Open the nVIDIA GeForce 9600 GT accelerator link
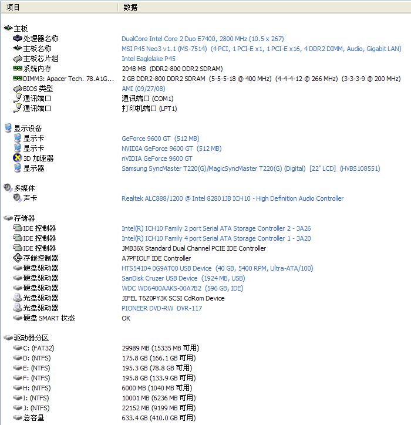 pos(157,158)
